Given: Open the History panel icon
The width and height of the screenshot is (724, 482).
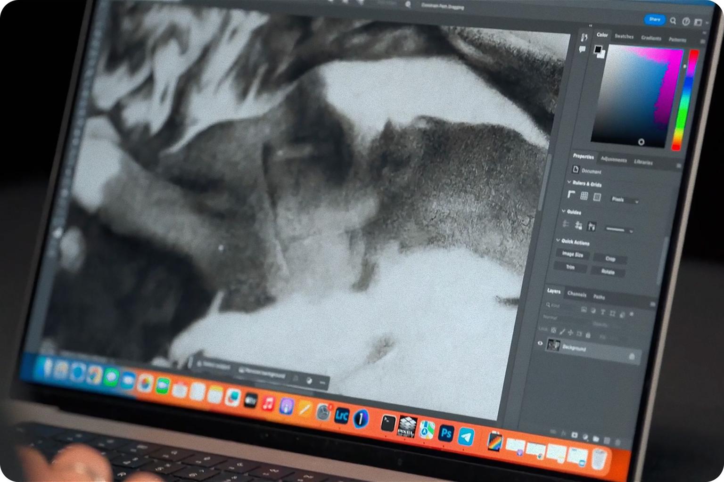Looking at the screenshot, I should point(584,37).
